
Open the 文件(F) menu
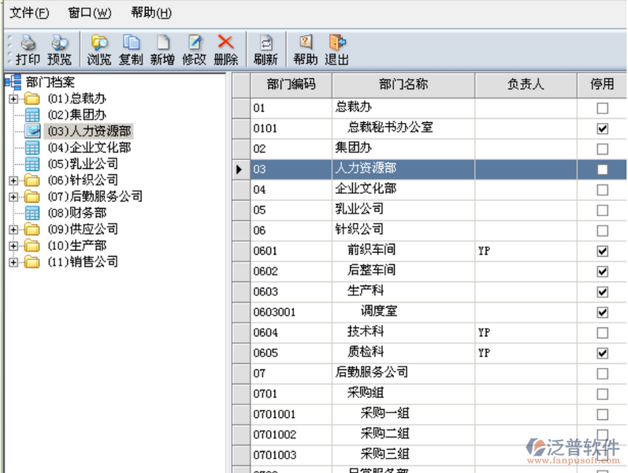point(29,13)
